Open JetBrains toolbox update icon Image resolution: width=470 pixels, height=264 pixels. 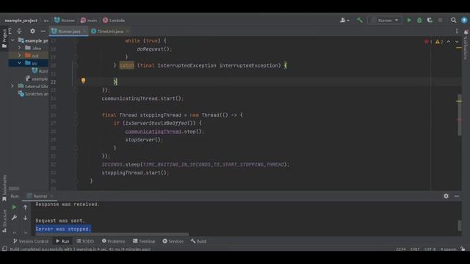pyautogui.click(x=464, y=20)
